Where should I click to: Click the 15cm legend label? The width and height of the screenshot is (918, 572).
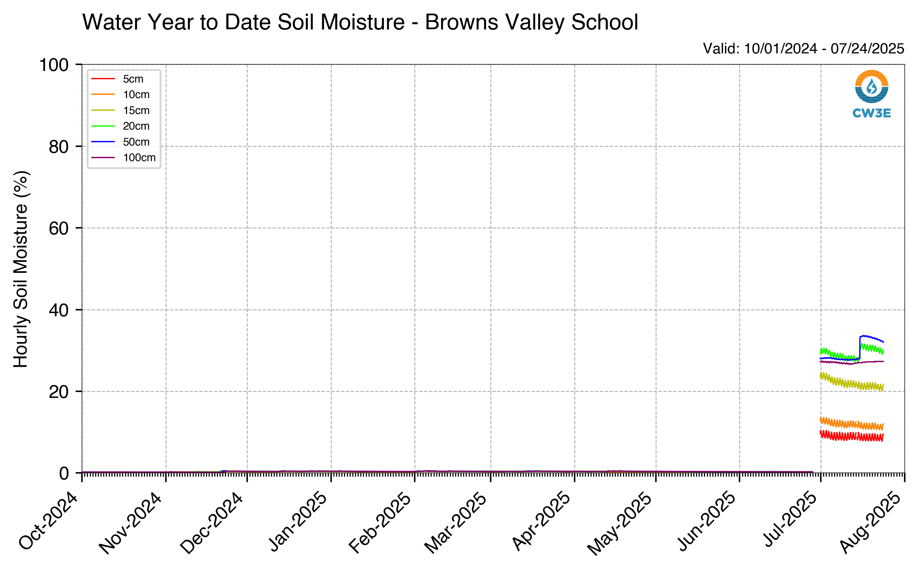coord(136,110)
